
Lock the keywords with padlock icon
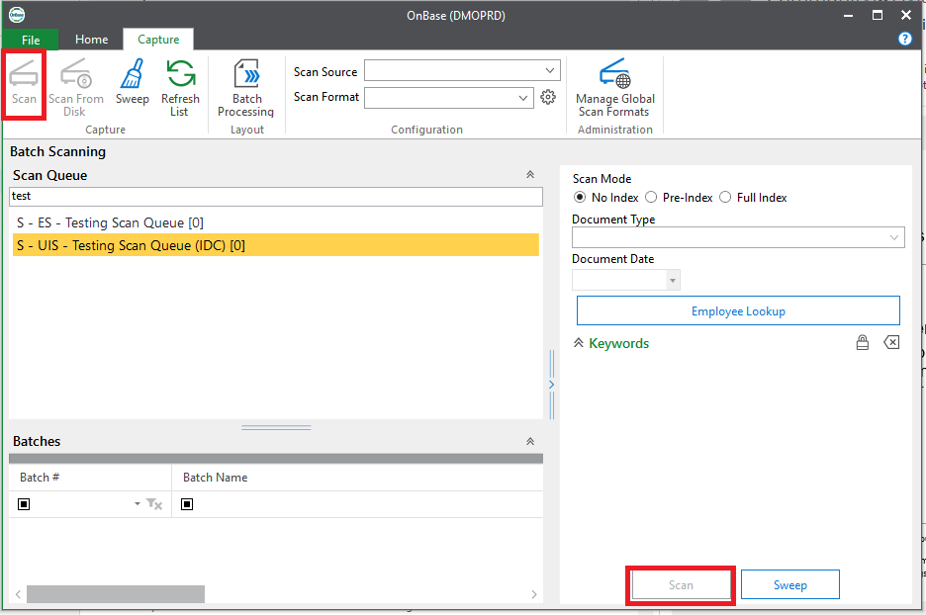click(x=863, y=342)
